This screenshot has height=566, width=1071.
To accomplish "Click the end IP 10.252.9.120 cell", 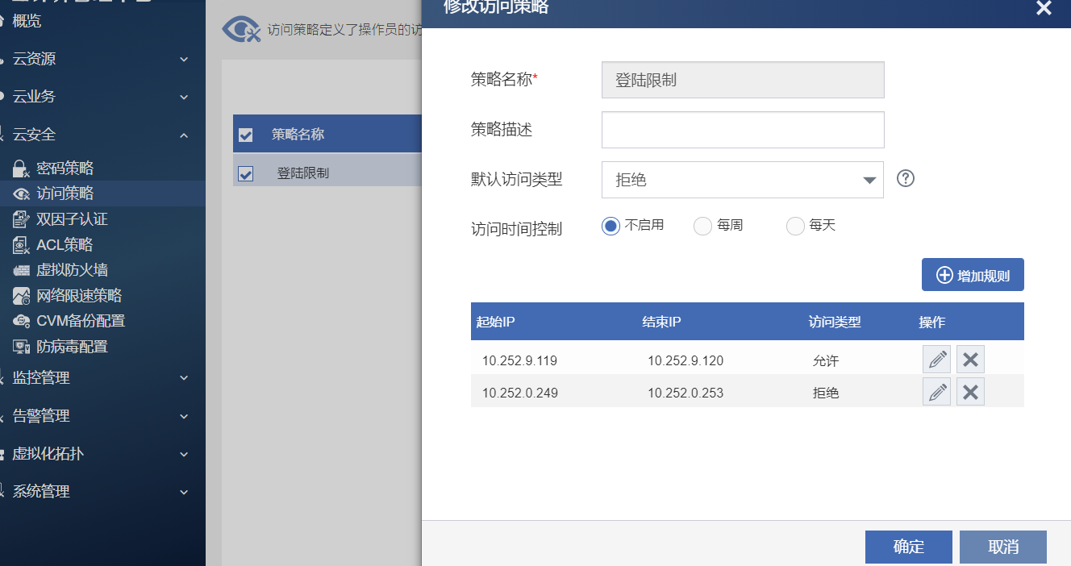I will (x=686, y=360).
